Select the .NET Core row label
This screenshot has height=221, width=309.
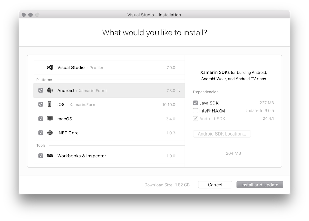coord(68,133)
